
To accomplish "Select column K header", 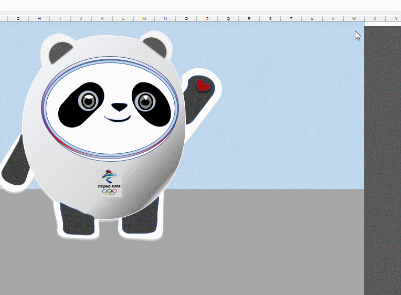I will [x=102, y=18].
